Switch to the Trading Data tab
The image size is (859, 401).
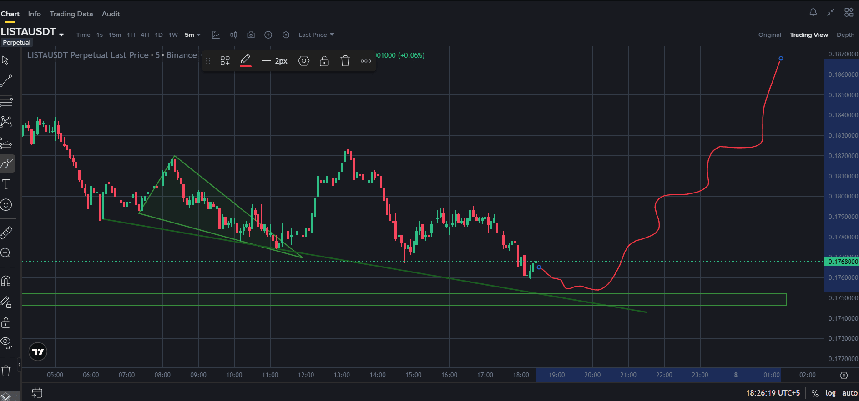[71, 14]
